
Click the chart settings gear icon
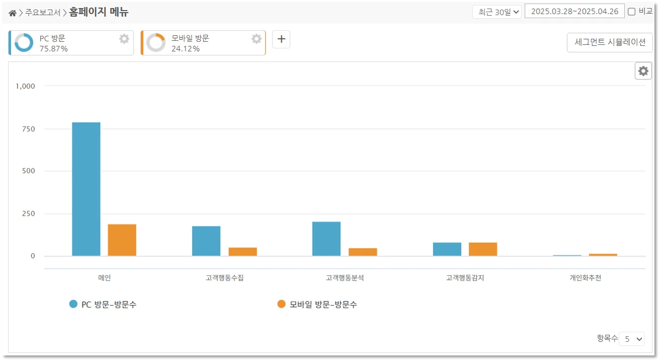point(642,71)
